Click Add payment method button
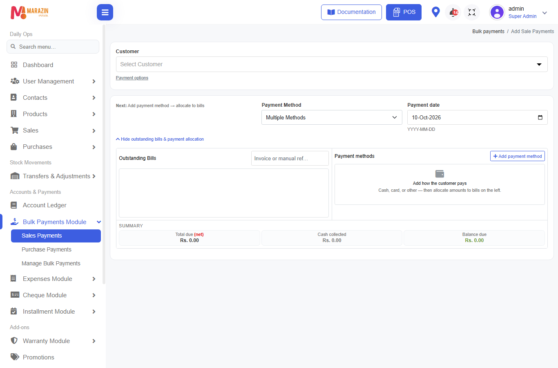This screenshot has height=368, width=558. 518,156
